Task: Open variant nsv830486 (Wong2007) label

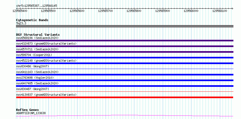Action: (x=32, y=66)
